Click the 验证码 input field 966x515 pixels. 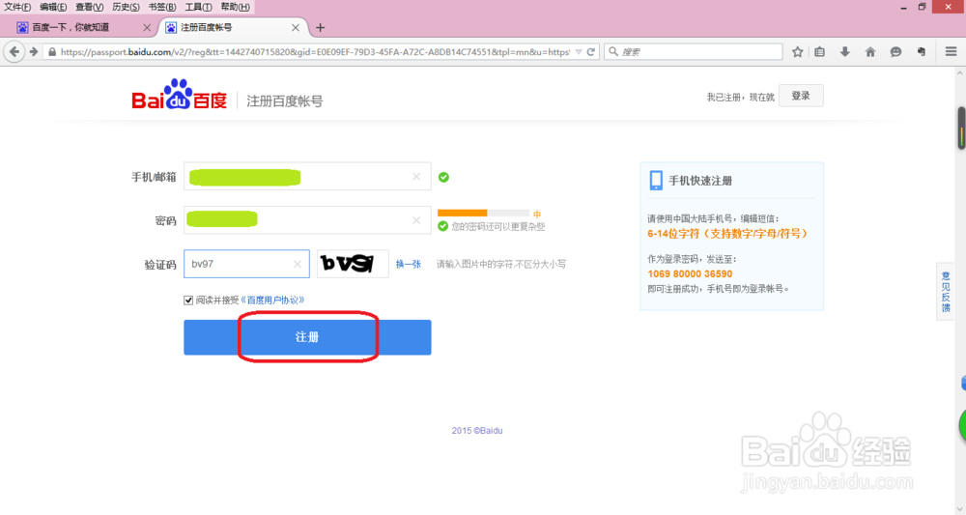click(246, 264)
